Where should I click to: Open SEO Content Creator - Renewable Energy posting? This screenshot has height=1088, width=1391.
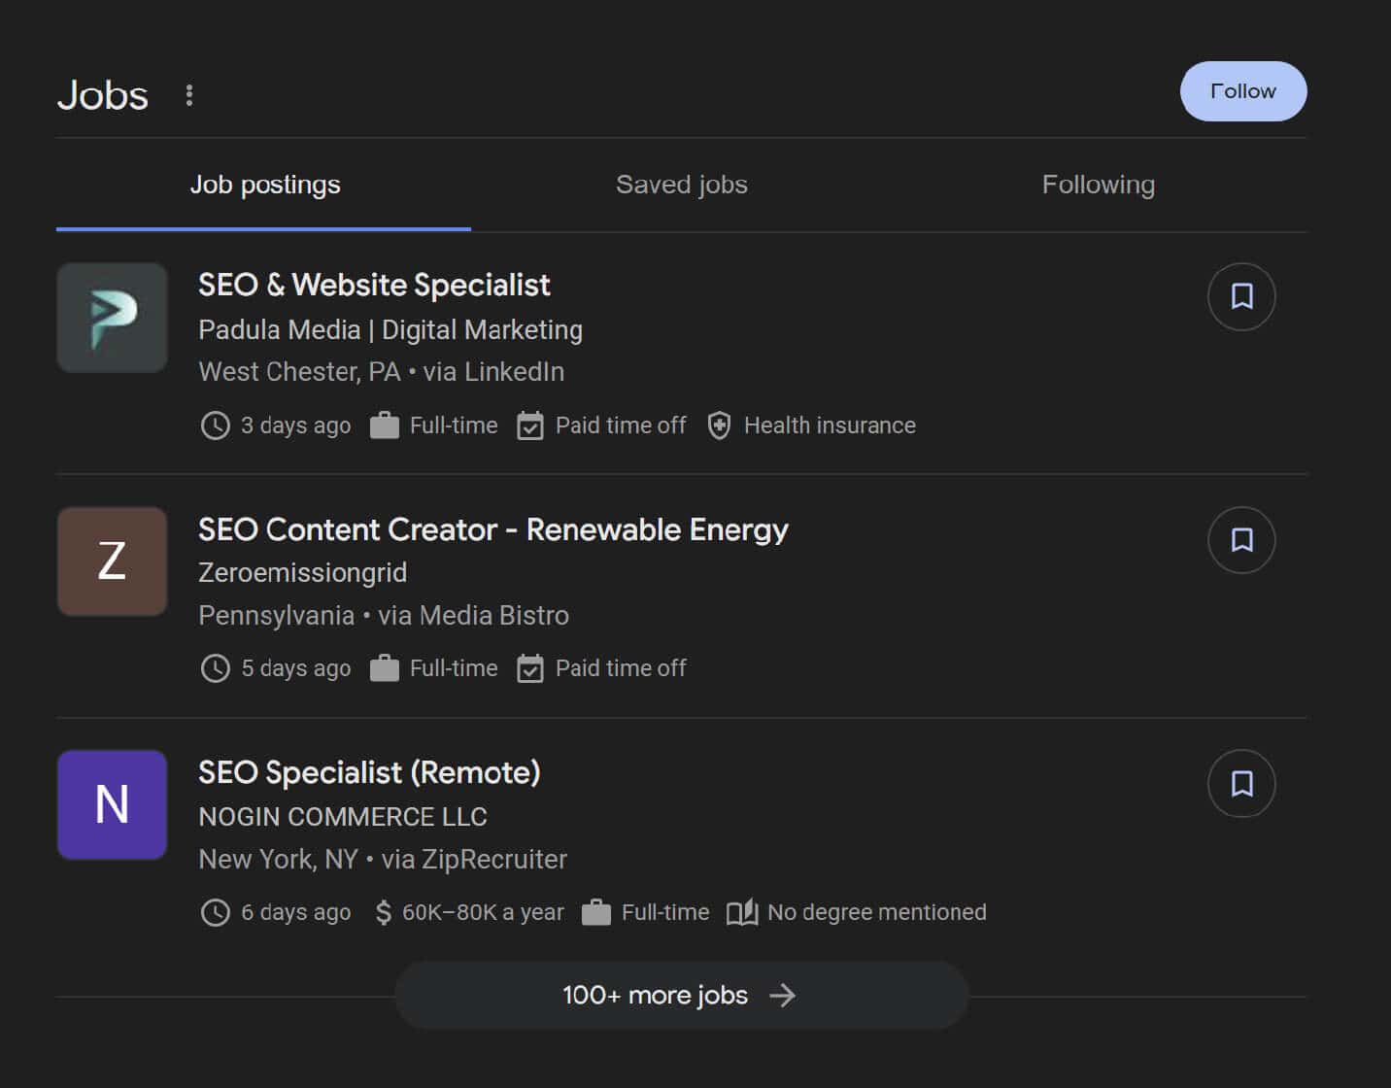pyautogui.click(x=493, y=529)
